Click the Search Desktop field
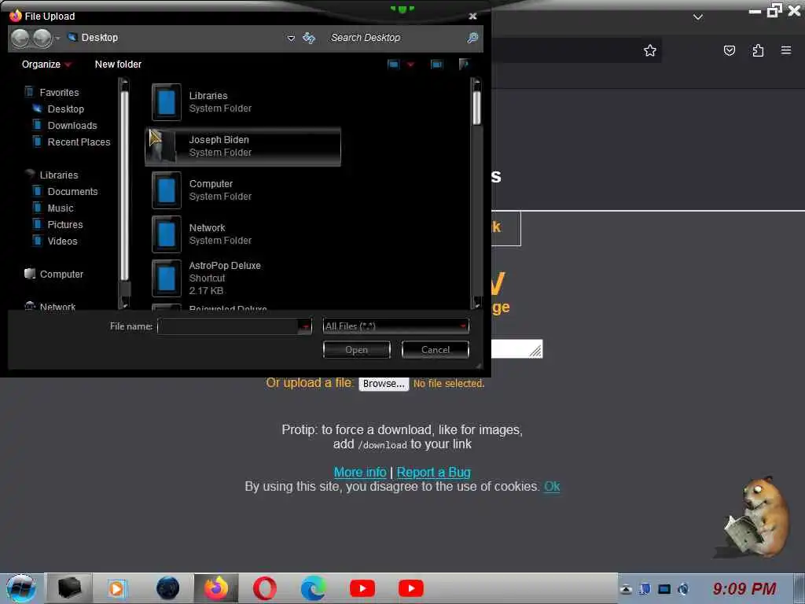The height and width of the screenshot is (604, 805). point(395,38)
